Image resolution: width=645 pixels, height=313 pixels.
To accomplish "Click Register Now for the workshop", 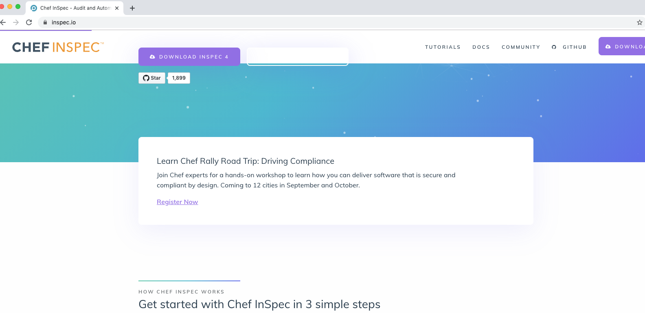I will (x=177, y=202).
